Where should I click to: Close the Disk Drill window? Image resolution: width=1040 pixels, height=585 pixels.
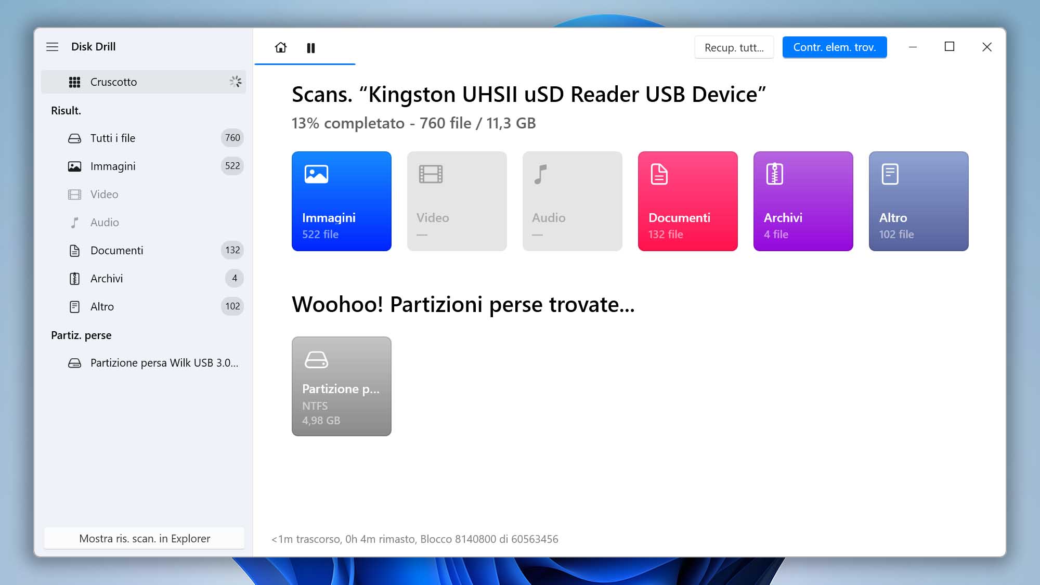point(987,47)
